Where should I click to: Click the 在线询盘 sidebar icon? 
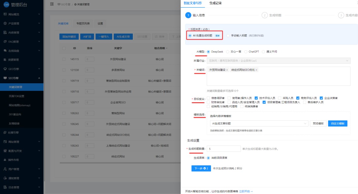tap(5, 51)
